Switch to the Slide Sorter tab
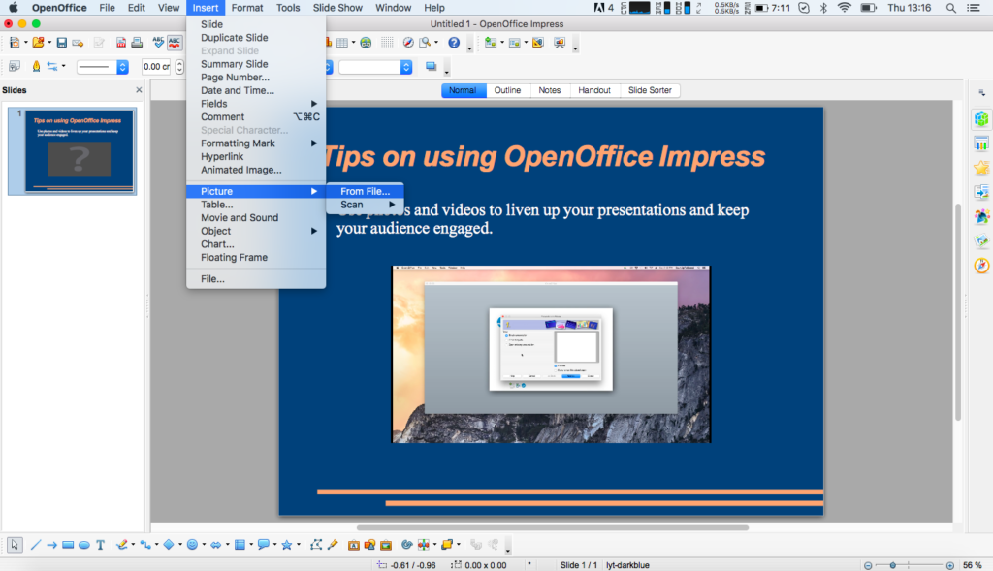The image size is (993, 571). [x=650, y=90]
